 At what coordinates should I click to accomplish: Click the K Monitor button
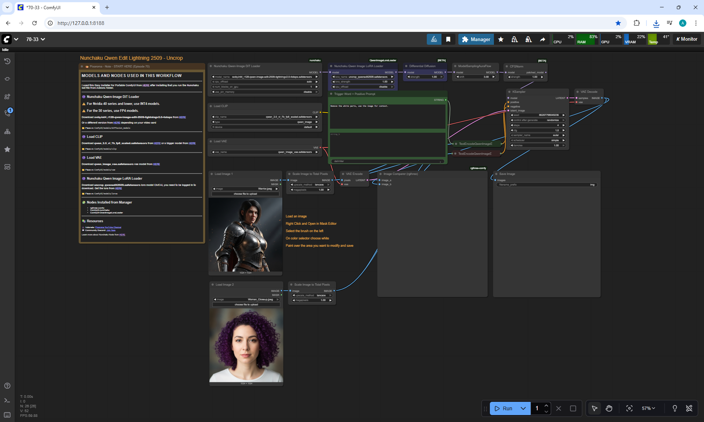(x=687, y=39)
